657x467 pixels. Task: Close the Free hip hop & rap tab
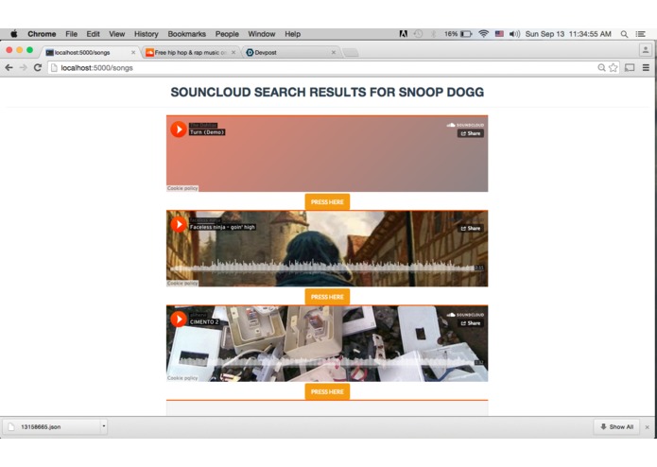click(233, 52)
